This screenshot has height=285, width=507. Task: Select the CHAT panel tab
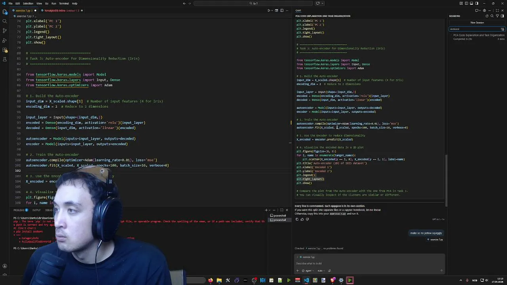298,10
